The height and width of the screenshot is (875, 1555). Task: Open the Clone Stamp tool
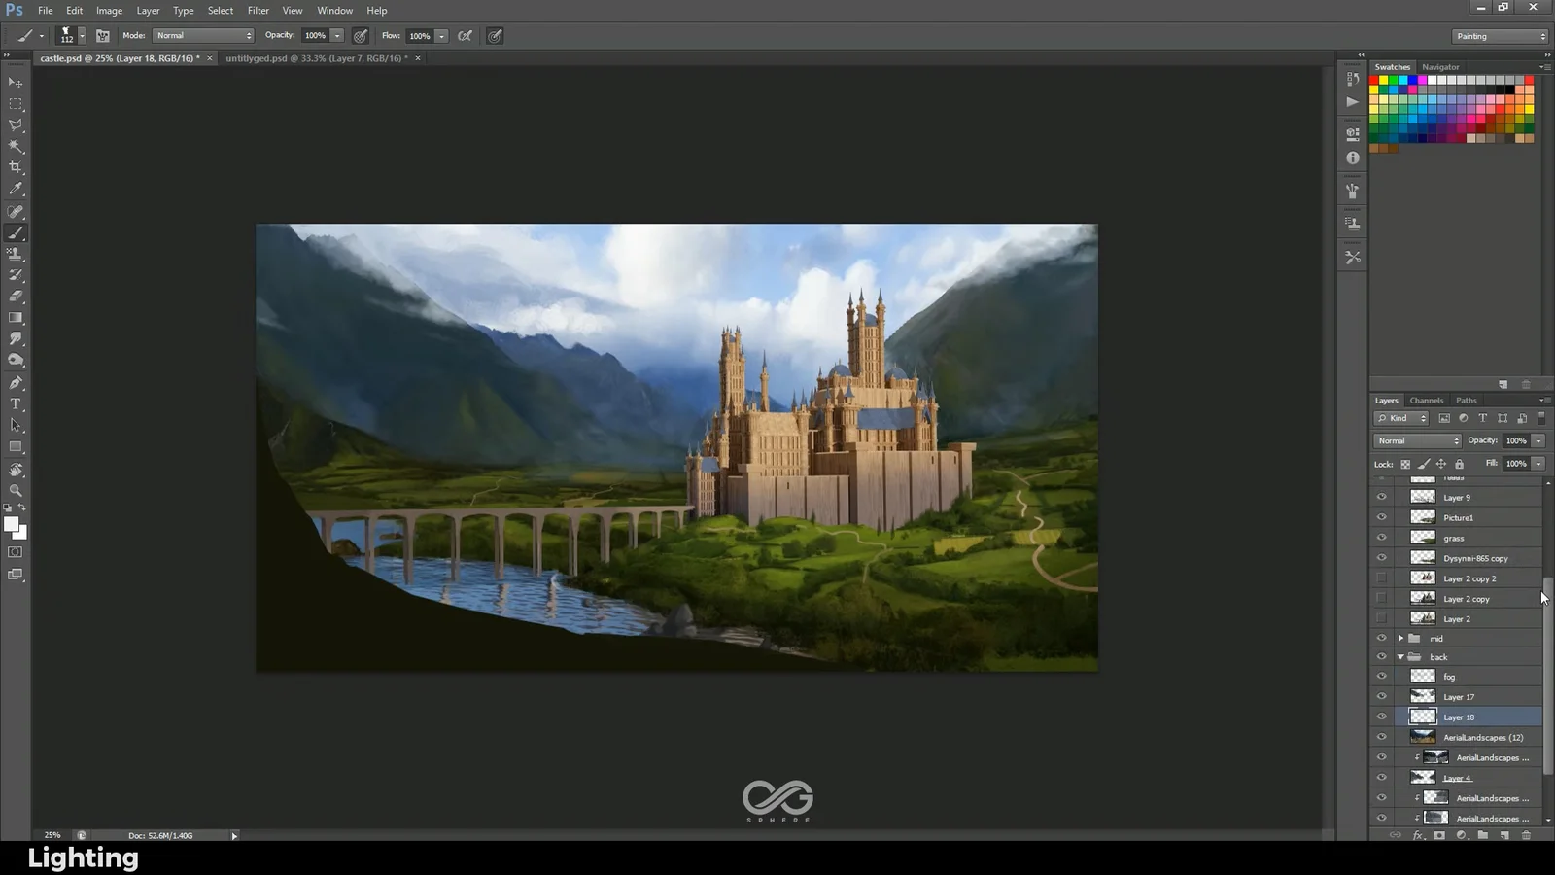tap(16, 255)
